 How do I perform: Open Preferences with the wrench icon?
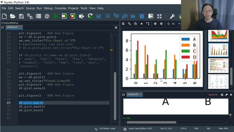[172, 16]
